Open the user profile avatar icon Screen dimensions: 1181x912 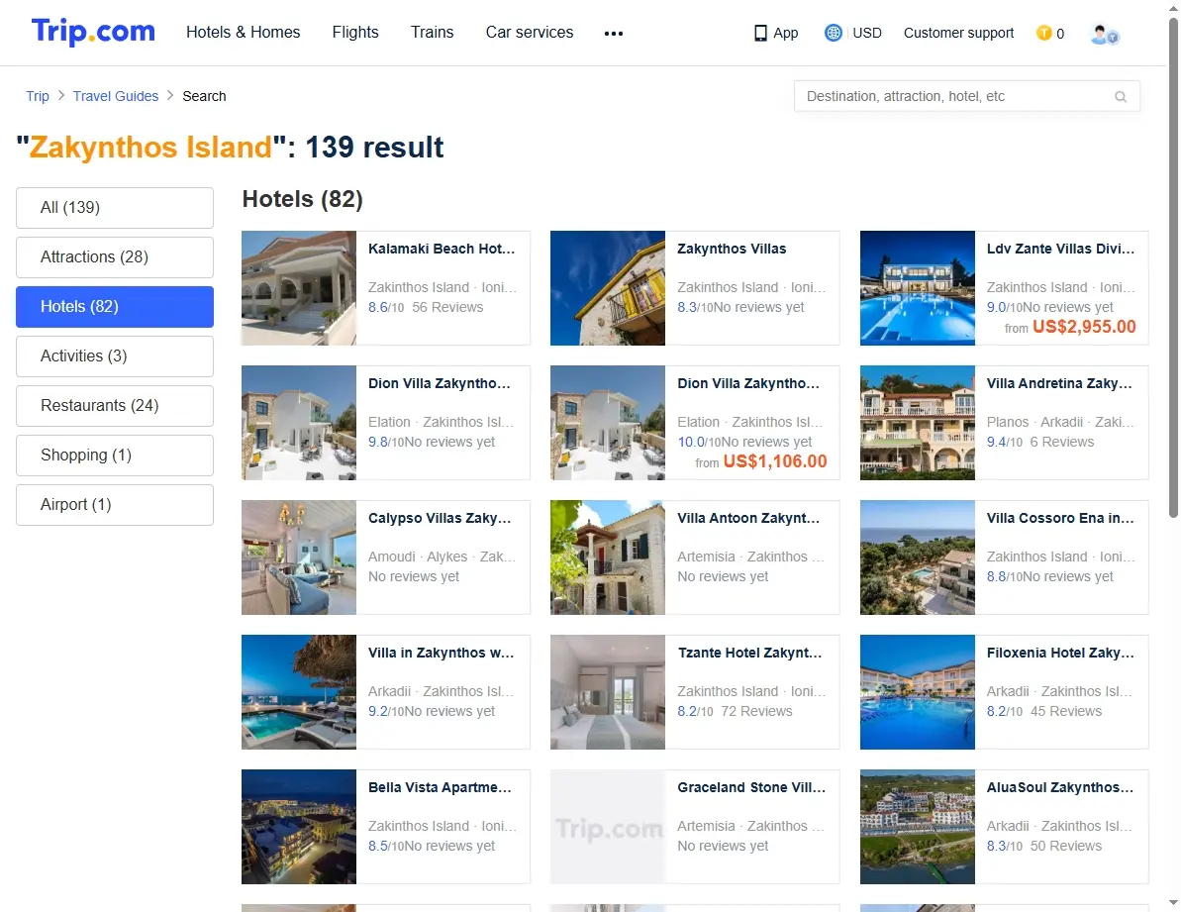click(1104, 34)
